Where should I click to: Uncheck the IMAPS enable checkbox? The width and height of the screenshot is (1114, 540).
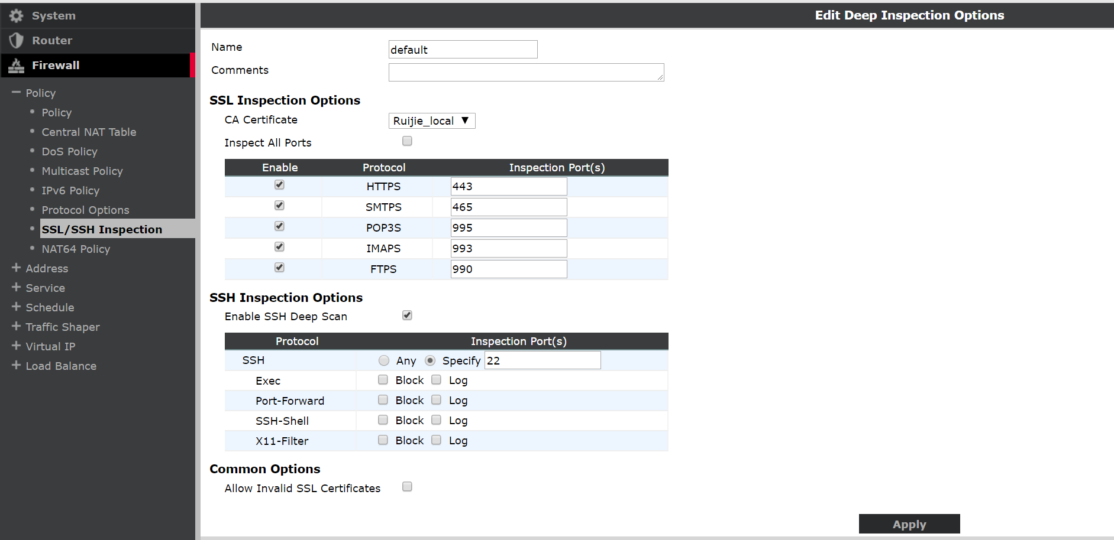[279, 246]
